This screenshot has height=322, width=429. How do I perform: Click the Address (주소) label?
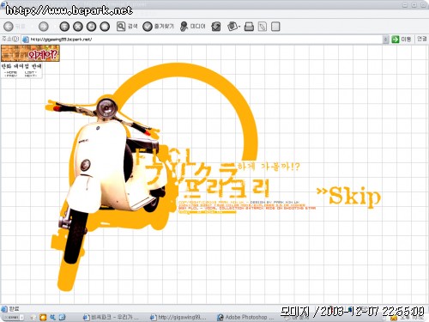(10, 39)
